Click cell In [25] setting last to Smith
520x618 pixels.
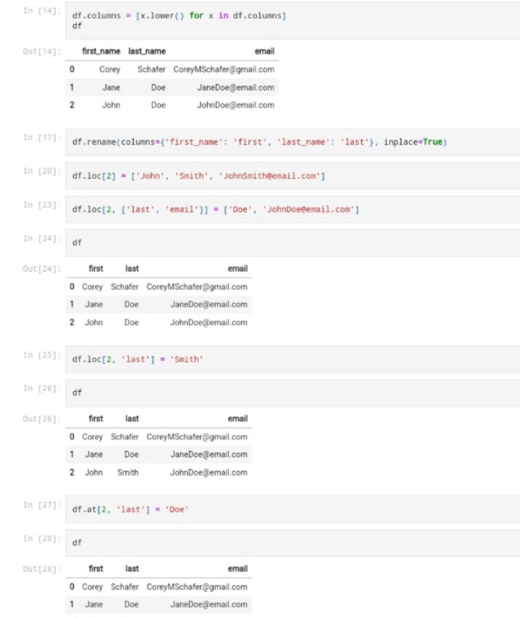coord(293,360)
